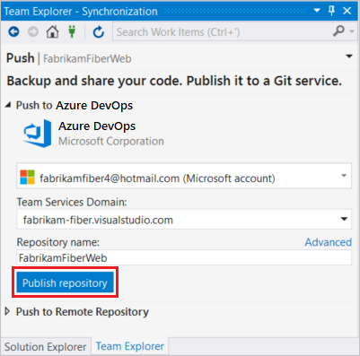The width and height of the screenshot is (360, 356).
Task: Click the Azure DevOps logo
Action: click(x=38, y=134)
